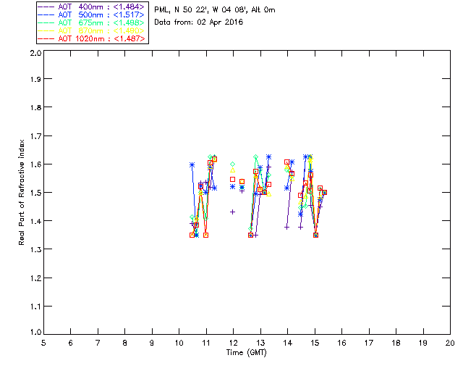Click the 'Time (GMT)' x-axis label
Screen dimensions: 463x371
click(246, 351)
